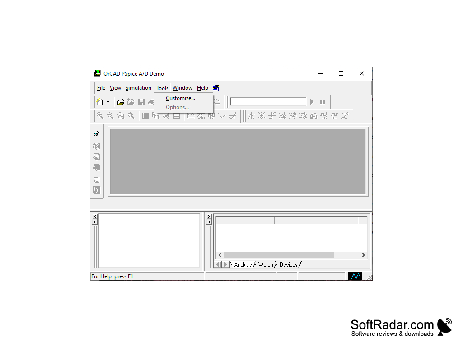Click the blue chart icon after Help
463x348 pixels.
pos(216,88)
